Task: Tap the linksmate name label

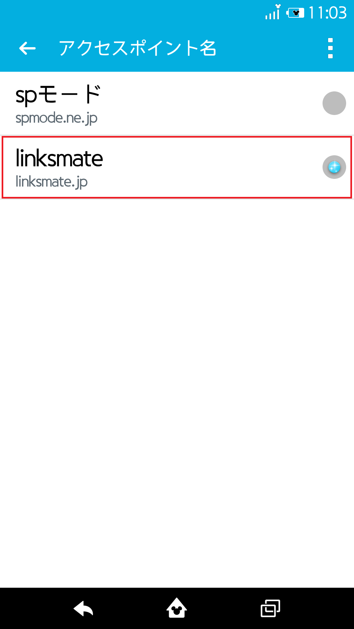Action: tap(59, 159)
